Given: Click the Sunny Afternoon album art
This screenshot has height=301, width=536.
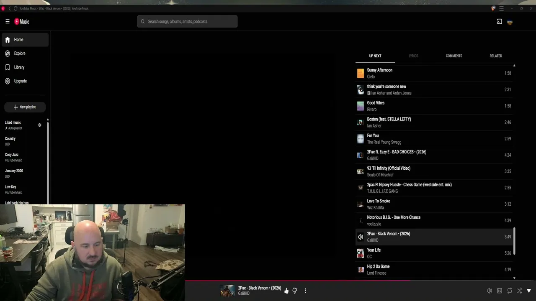Looking at the screenshot, I should [361, 74].
